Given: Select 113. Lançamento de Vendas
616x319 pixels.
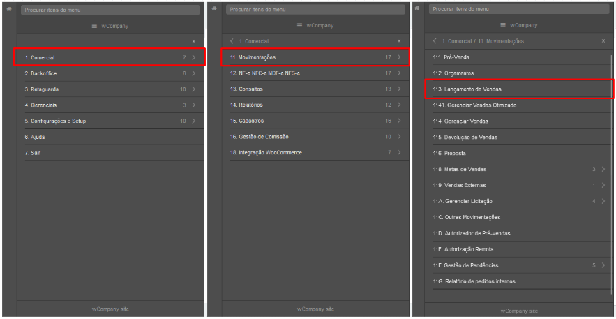Looking at the screenshot, I should [x=519, y=89].
